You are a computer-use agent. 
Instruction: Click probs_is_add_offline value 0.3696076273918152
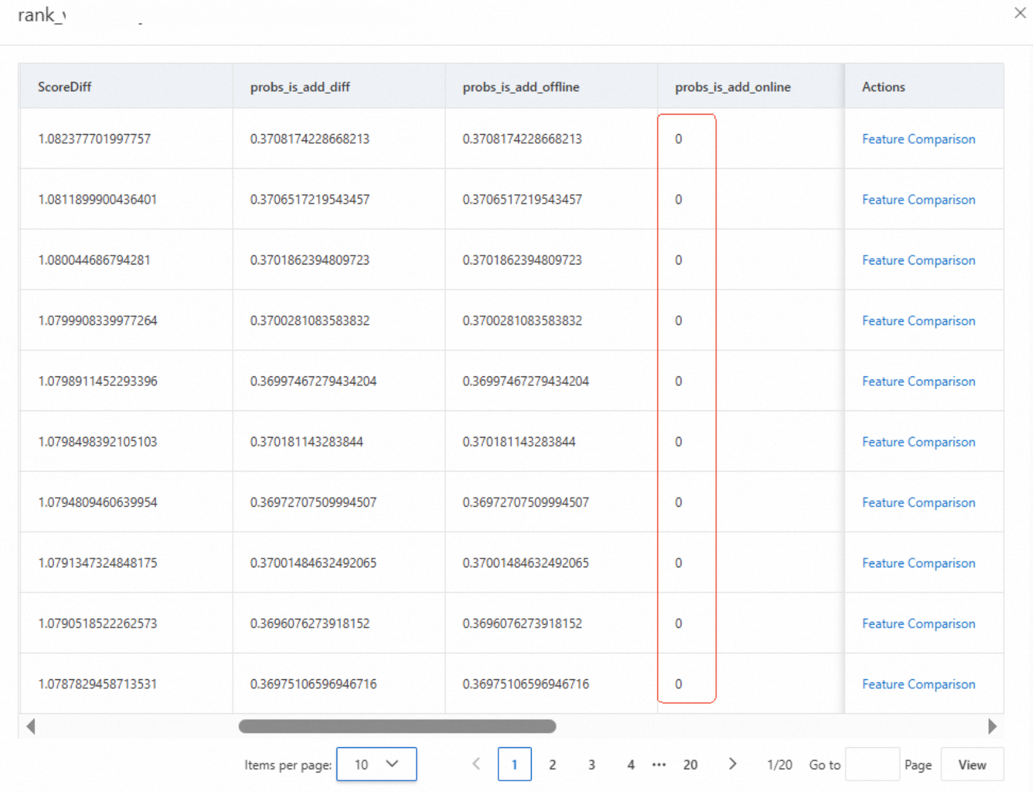522,623
